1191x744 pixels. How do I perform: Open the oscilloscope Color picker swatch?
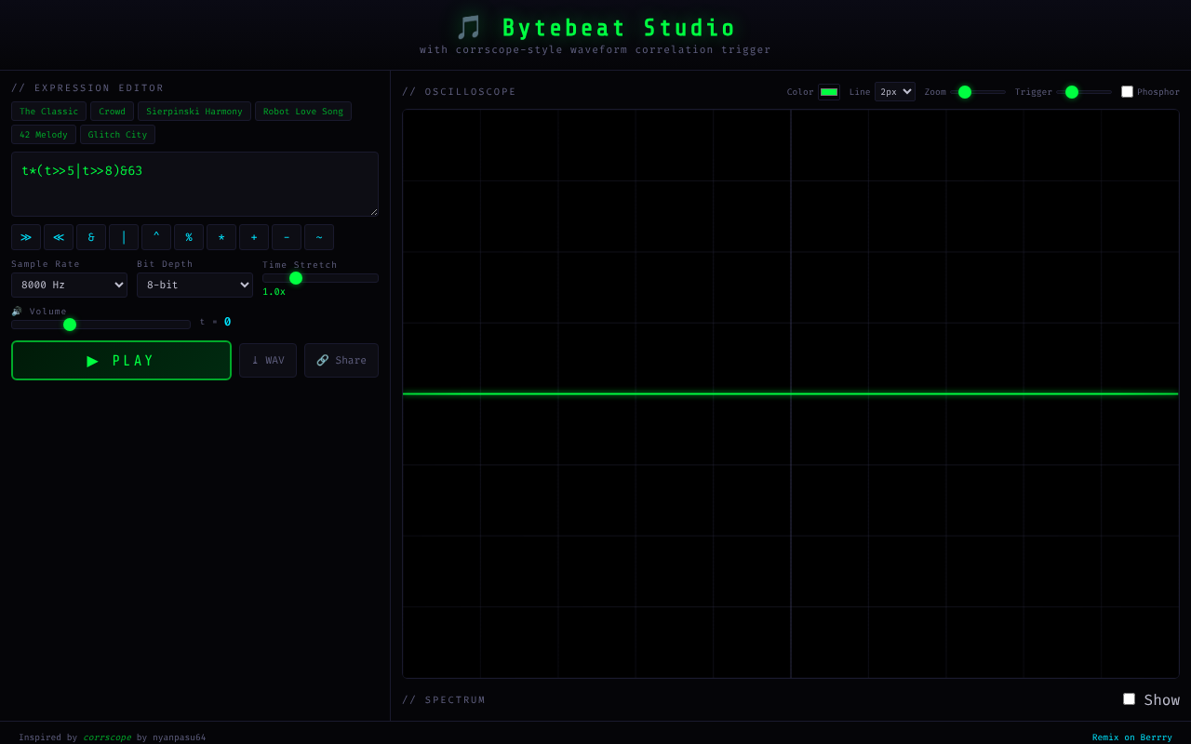coord(829,92)
